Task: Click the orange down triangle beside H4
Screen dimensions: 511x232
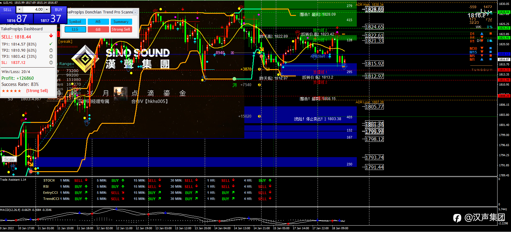Action: (482, 37)
